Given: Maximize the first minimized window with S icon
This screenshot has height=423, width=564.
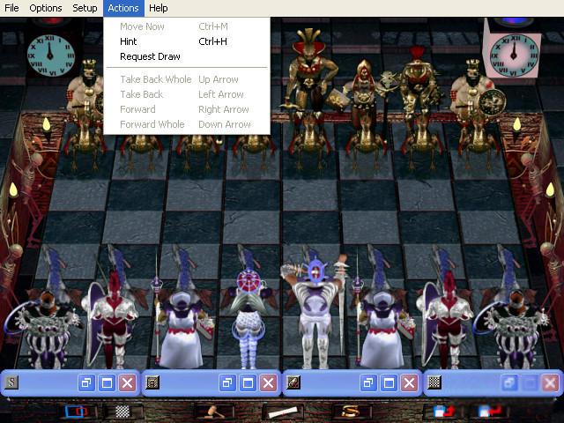Looking at the screenshot, I should [x=107, y=382].
